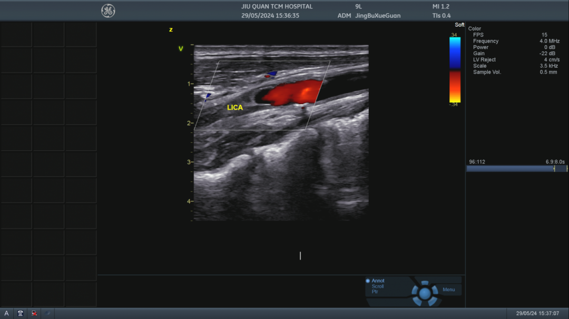569x319 pixels.
Task: Select the Ptr trackball mode
Action: (375, 292)
